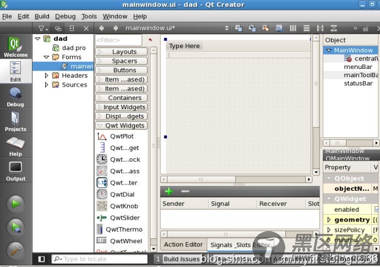Select the QwtSlider widget

118,218
